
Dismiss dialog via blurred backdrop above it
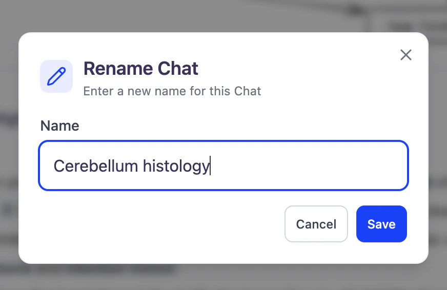(x=205, y=15)
